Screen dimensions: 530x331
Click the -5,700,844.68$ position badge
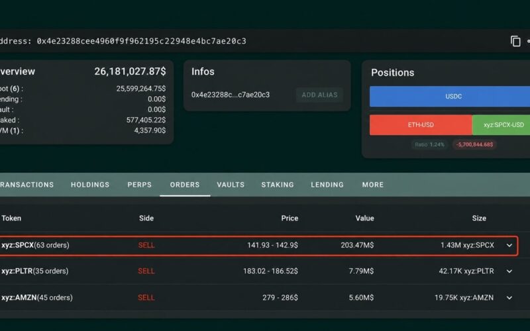pyautogui.click(x=474, y=144)
